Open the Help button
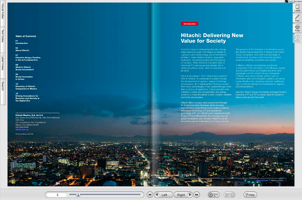The width and height of the screenshot is (302, 200). [x=250, y=195]
